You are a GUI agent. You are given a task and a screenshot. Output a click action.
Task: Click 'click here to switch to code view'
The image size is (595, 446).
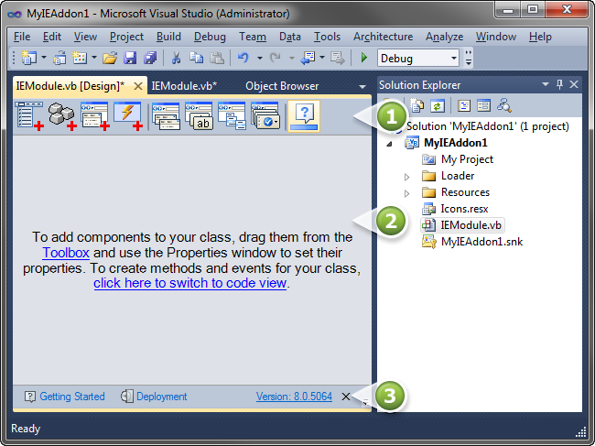pyautogui.click(x=189, y=283)
